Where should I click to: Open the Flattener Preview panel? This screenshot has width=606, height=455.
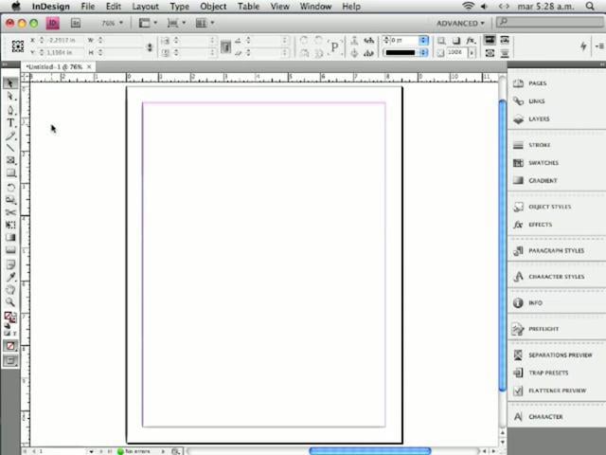click(x=557, y=391)
